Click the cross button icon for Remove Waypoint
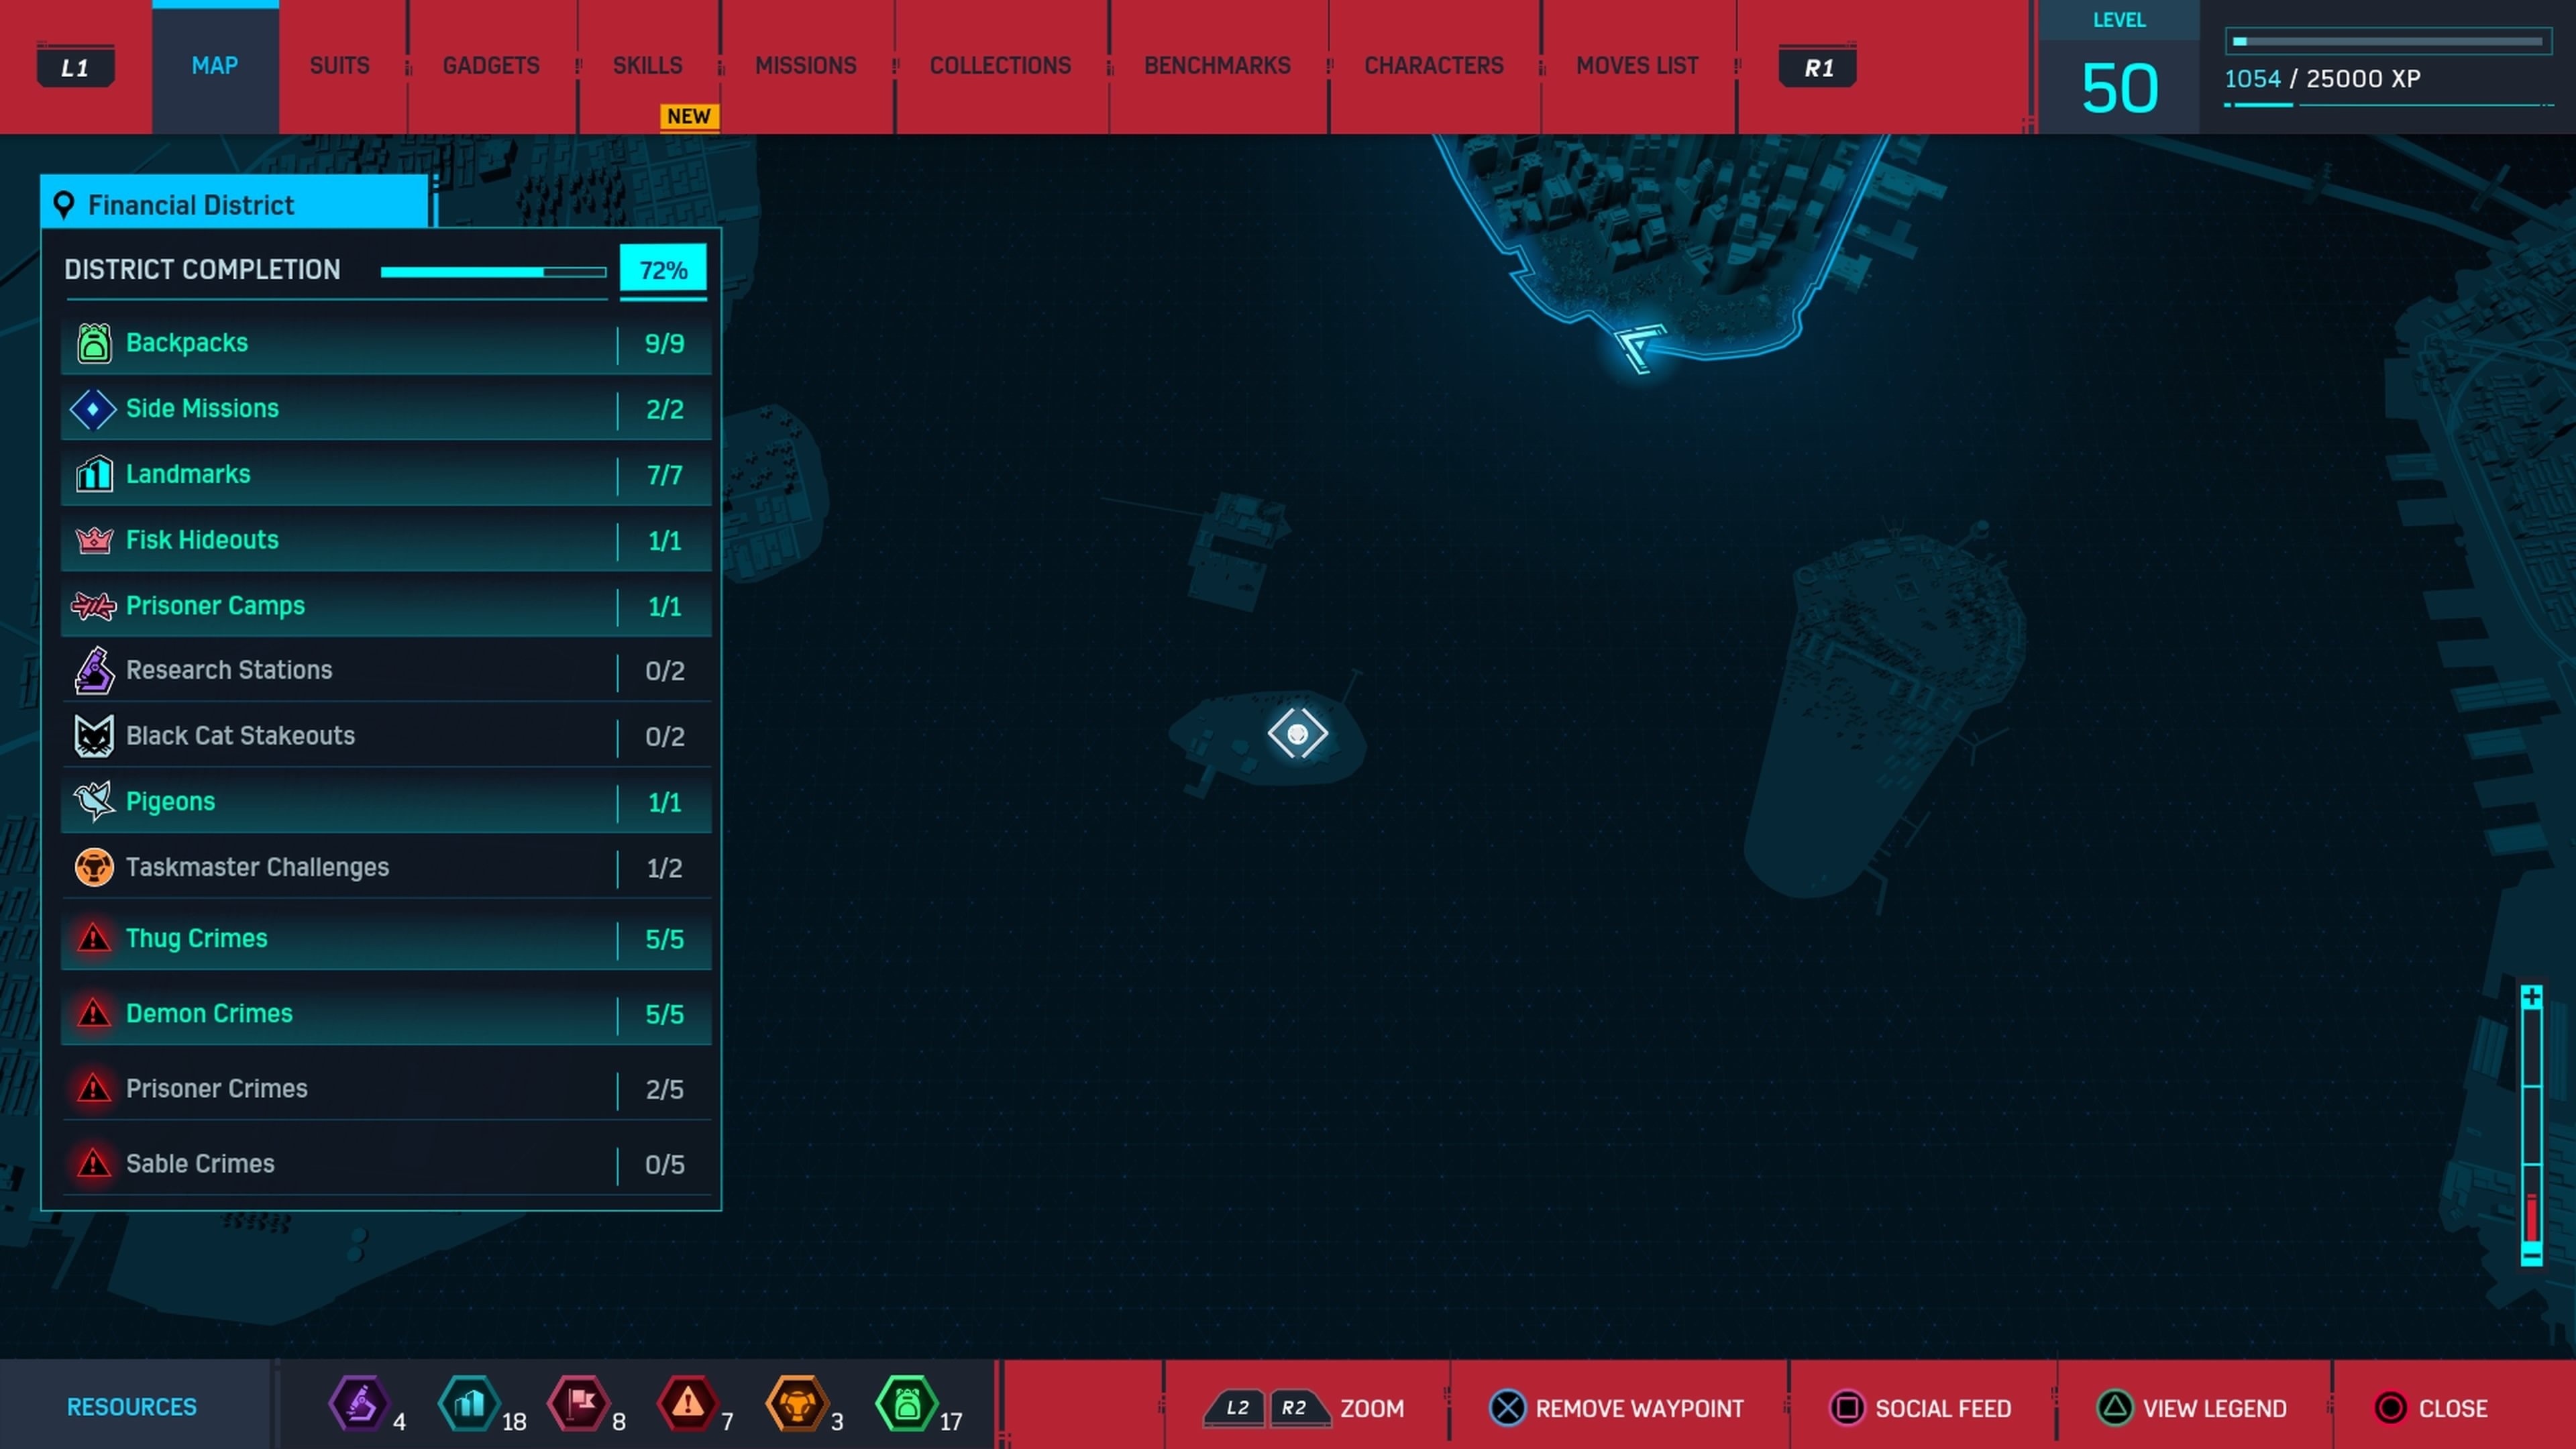 [1507, 1408]
